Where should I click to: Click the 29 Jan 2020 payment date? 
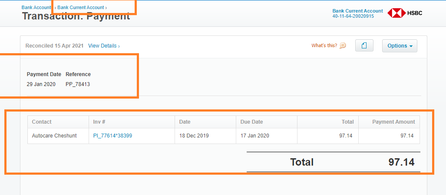[x=41, y=84]
